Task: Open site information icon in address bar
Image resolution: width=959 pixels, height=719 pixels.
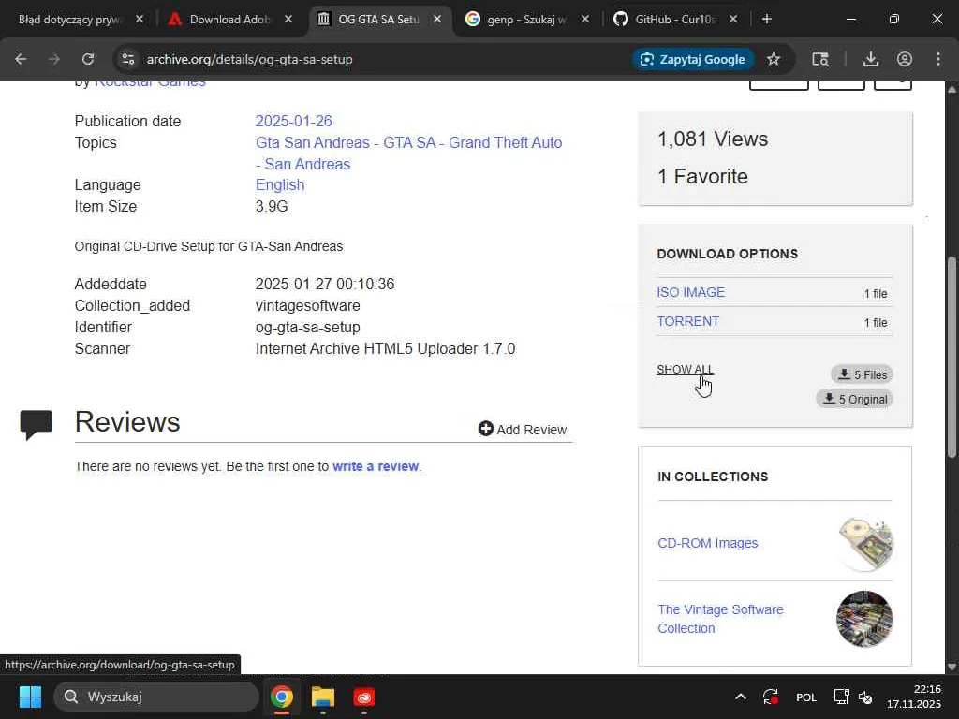Action: (x=127, y=59)
